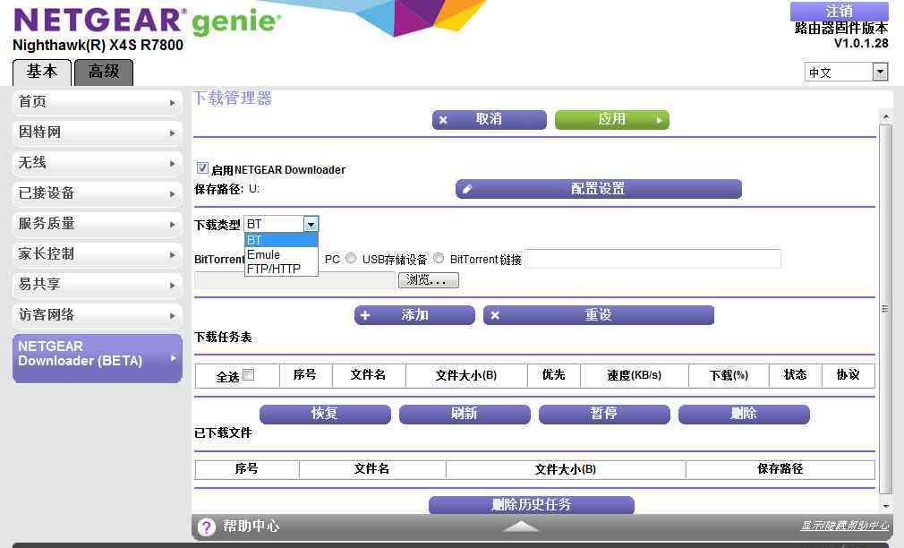Click the 下载类型 dropdown arrow
This screenshot has height=548, width=904.
coord(311,225)
